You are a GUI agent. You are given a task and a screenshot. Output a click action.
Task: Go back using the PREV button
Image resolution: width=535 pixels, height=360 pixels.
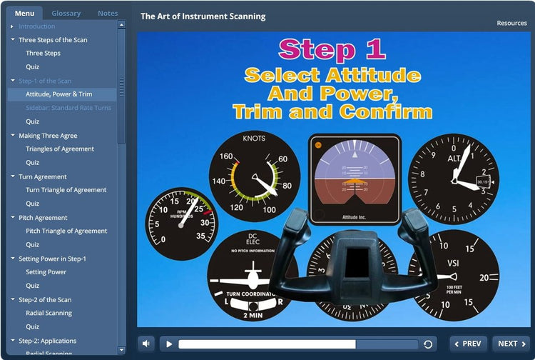click(469, 344)
